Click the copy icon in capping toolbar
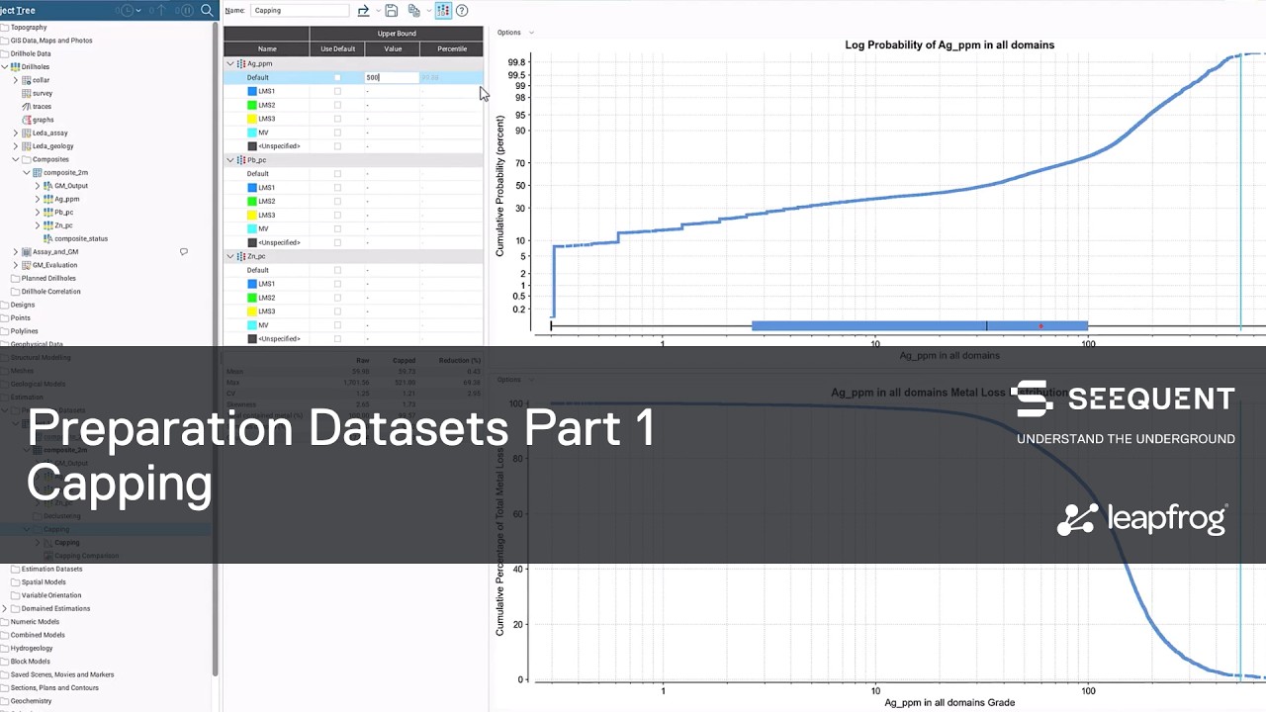1266x712 pixels. [x=414, y=10]
